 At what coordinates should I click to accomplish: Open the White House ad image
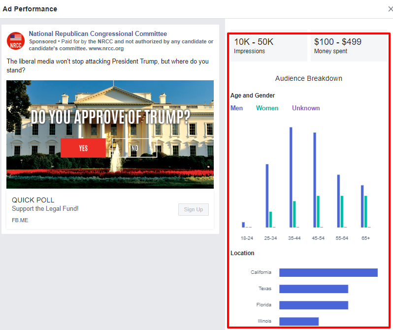(110, 134)
